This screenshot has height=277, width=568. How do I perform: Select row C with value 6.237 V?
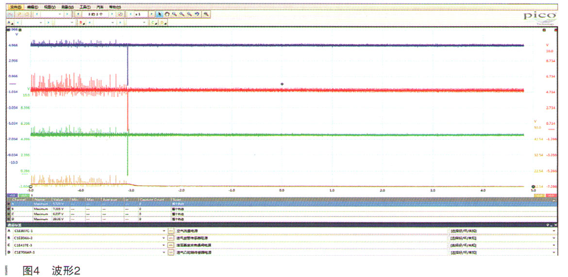[283, 214]
